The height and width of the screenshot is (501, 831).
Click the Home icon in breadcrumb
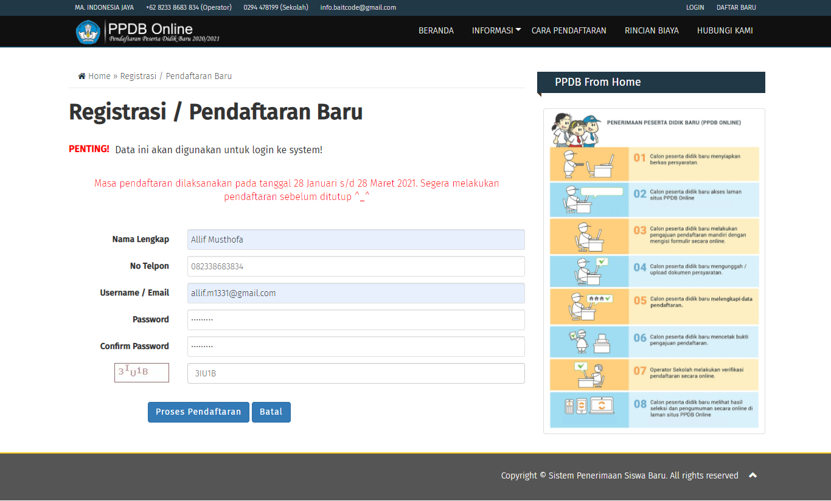(x=82, y=77)
